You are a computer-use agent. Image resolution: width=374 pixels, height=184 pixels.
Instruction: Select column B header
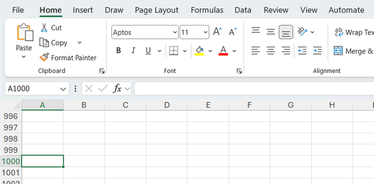click(84, 105)
